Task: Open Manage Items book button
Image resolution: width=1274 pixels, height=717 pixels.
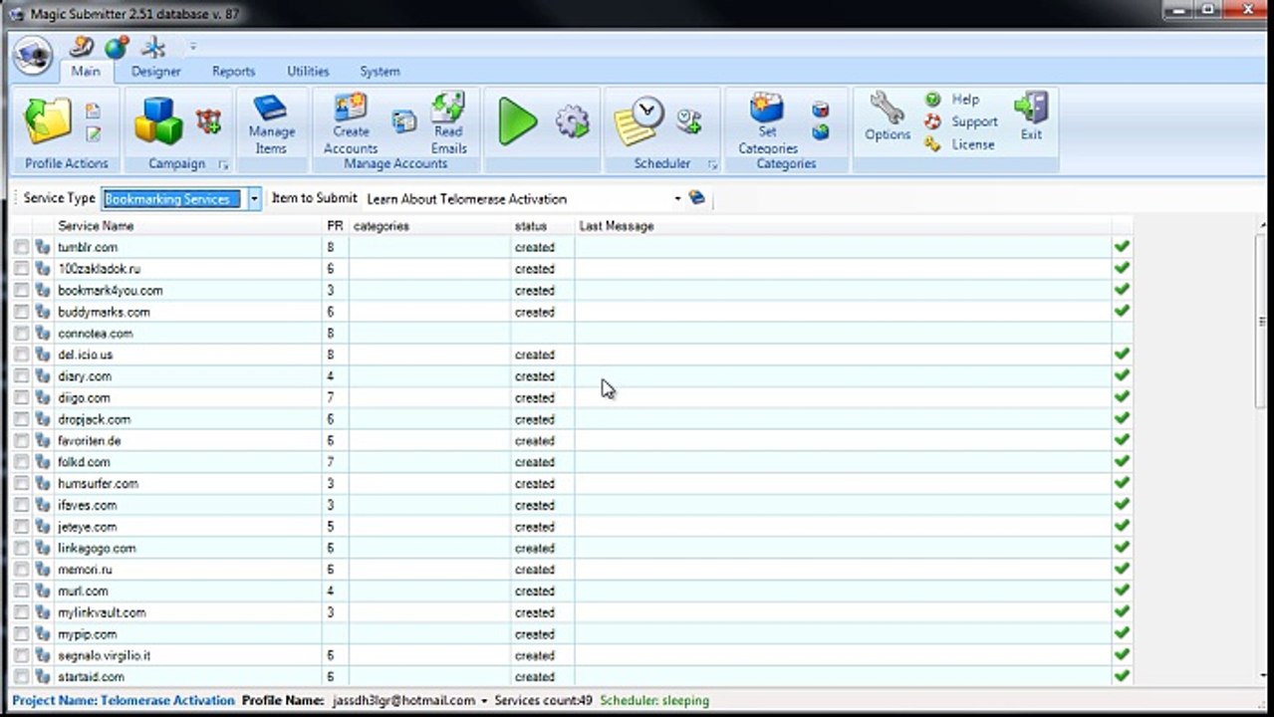Action: 270,125
